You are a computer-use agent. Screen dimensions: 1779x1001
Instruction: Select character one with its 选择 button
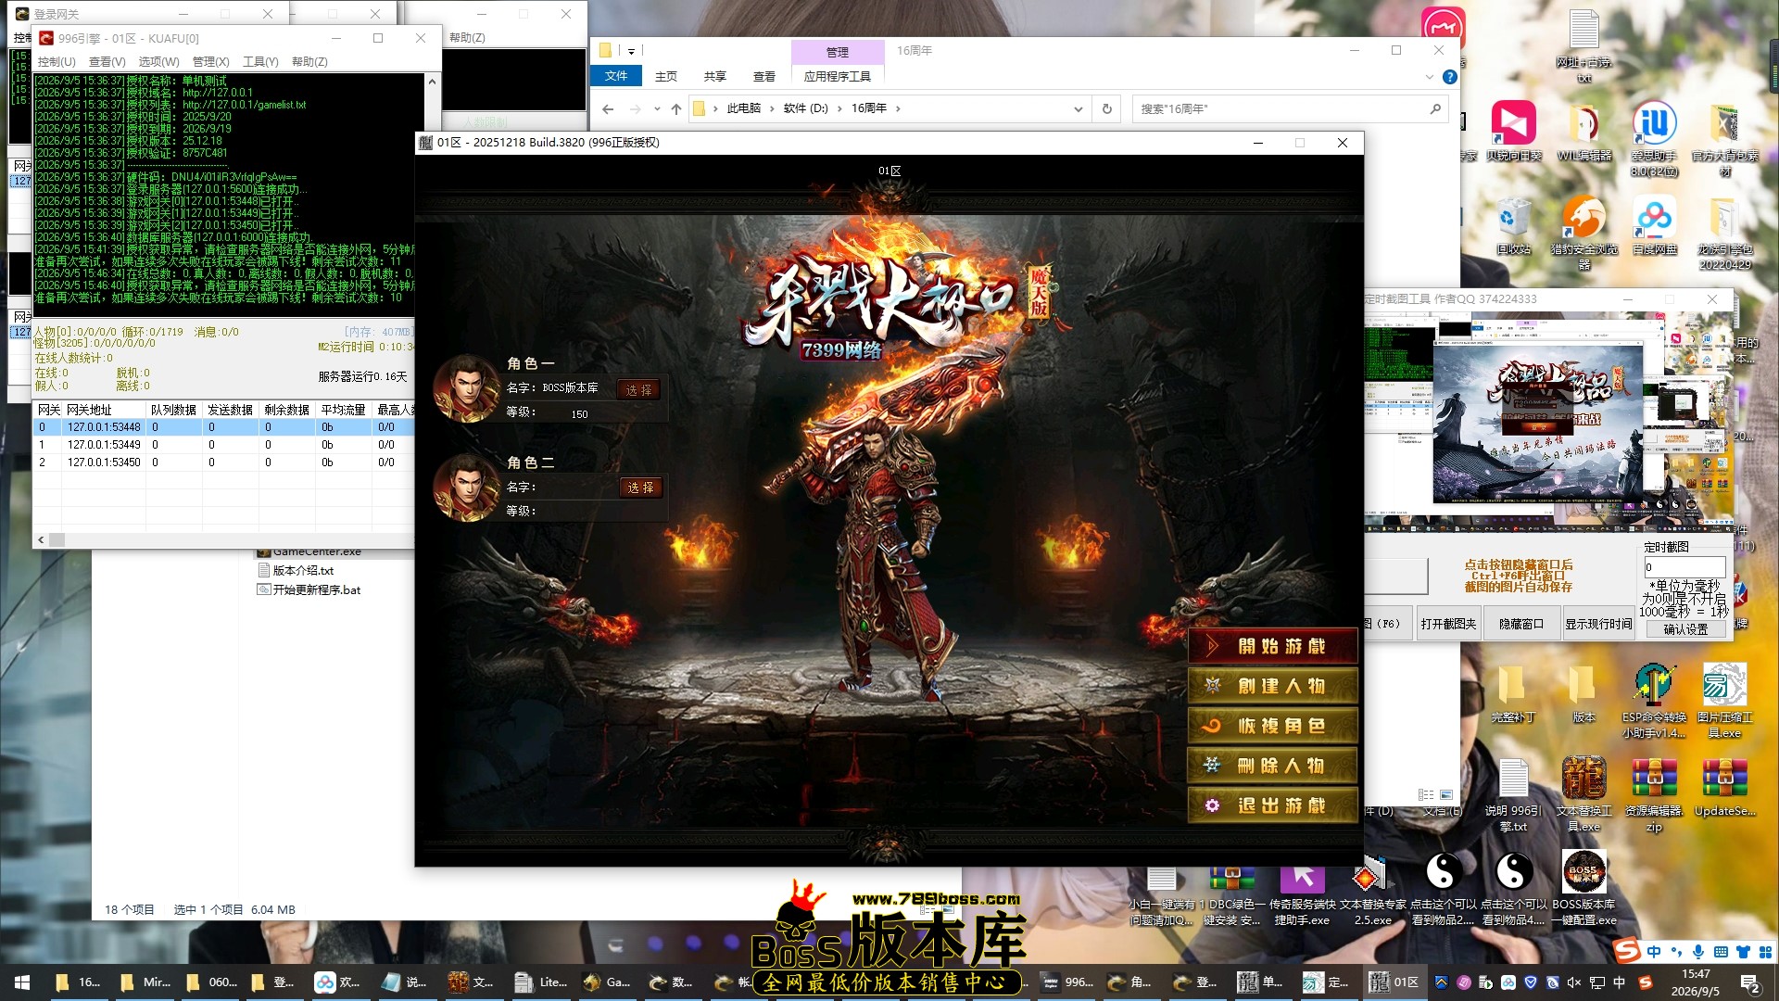[638, 390]
